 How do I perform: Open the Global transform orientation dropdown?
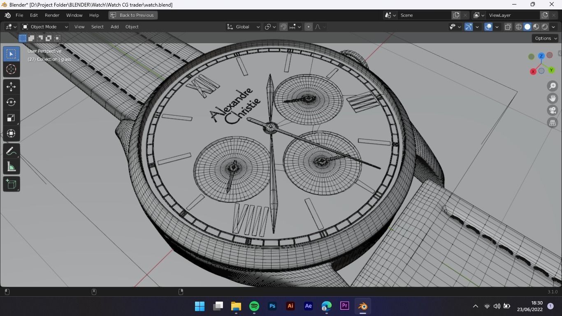coord(243,27)
